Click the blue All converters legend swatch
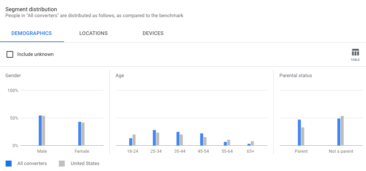 [x=9, y=163]
